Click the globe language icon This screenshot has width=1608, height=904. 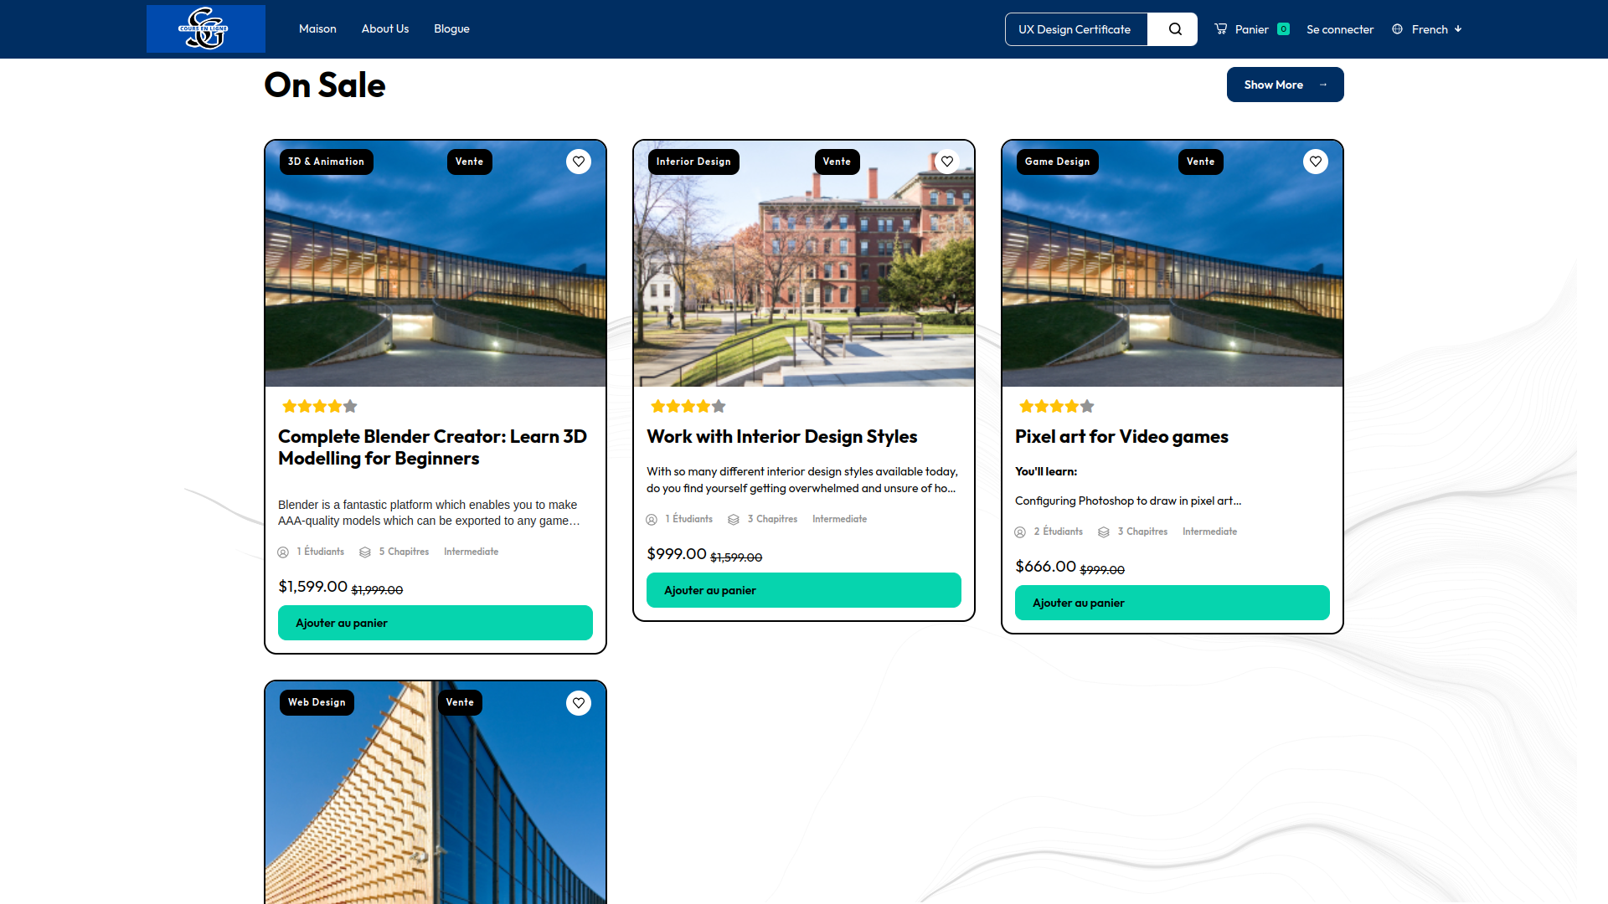[x=1397, y=29]
